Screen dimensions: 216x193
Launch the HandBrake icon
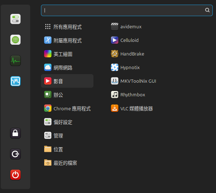point(115,54)
